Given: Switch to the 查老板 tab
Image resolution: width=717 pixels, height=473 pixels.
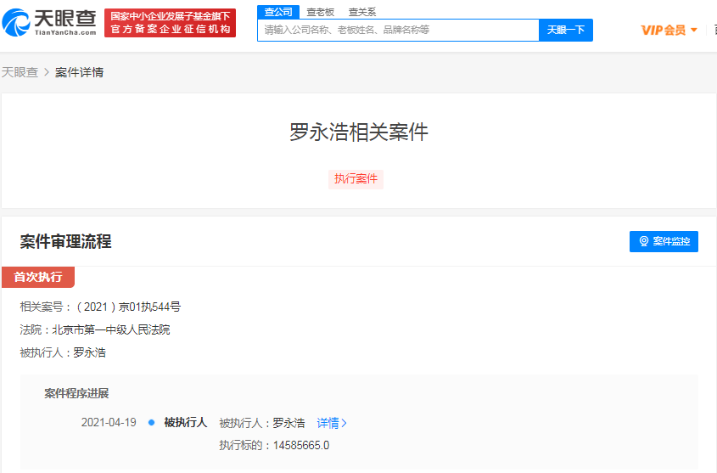Looking at the screenshot, I should click(320, 12).
